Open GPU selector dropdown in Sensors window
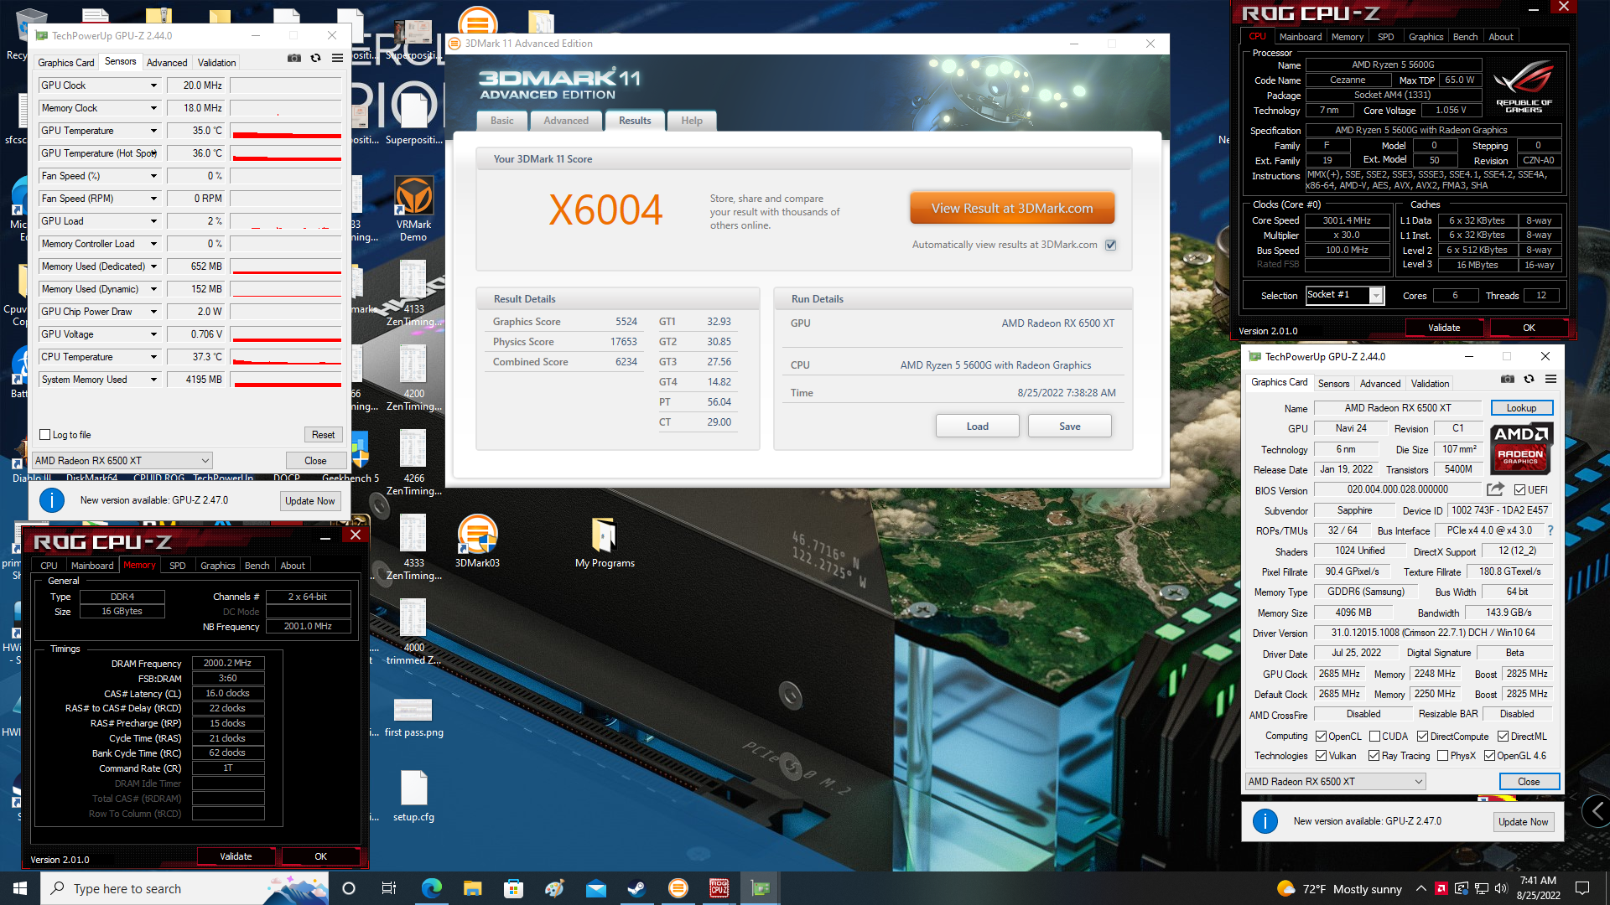1610x905 pixels. click(x=122, y=461)
